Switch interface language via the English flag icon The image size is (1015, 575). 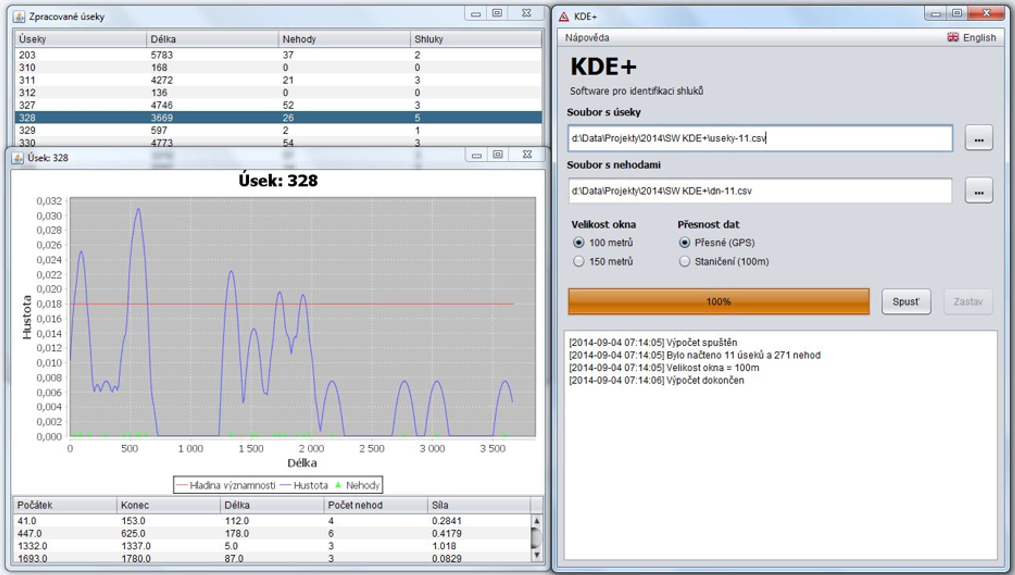(953, 37)
